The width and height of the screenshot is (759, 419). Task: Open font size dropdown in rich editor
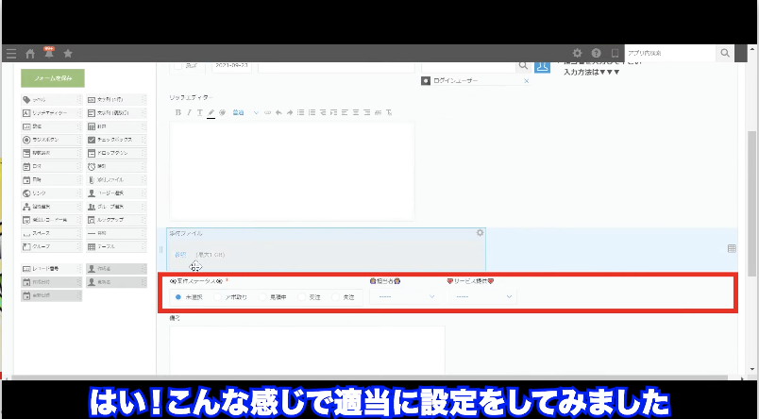click(244, 112)
